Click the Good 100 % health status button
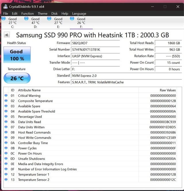This screenshot has width=184, height=191. pyautogui.click(x=17, y=55)
